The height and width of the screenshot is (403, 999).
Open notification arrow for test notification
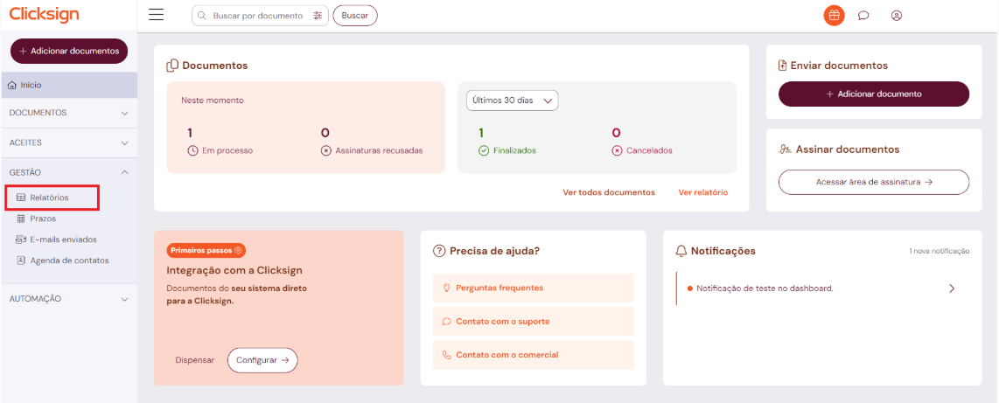click(952, 288)
